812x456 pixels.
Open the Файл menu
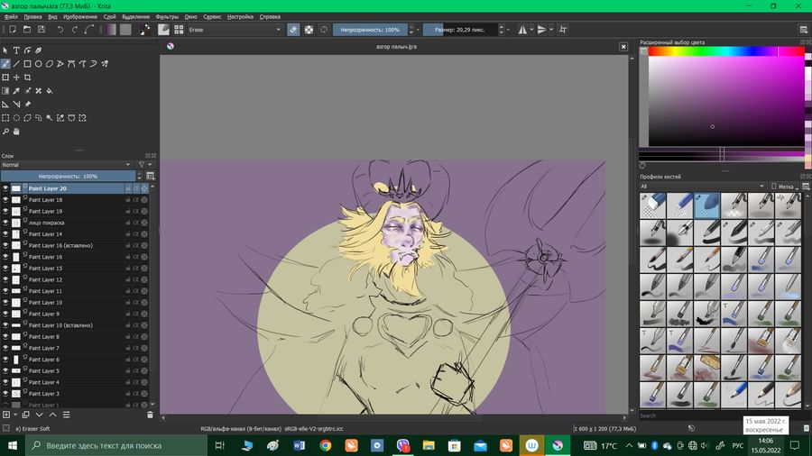[11, 16]
